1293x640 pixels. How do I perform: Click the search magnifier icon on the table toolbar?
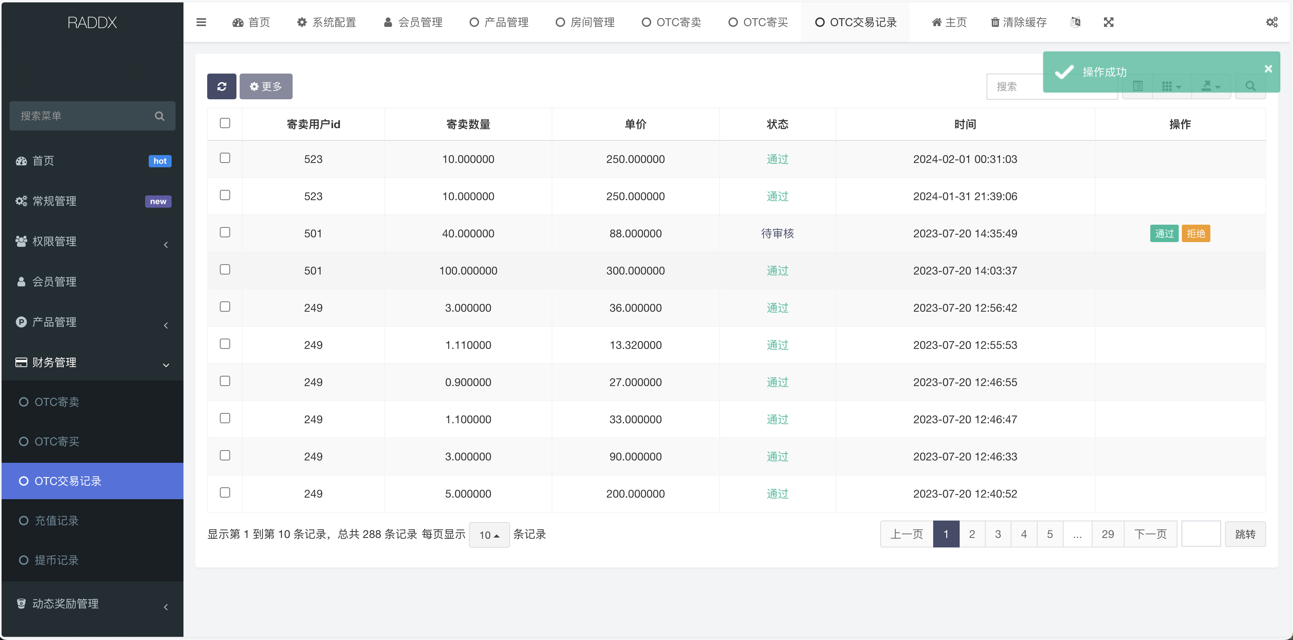(x=1250, y=86)
